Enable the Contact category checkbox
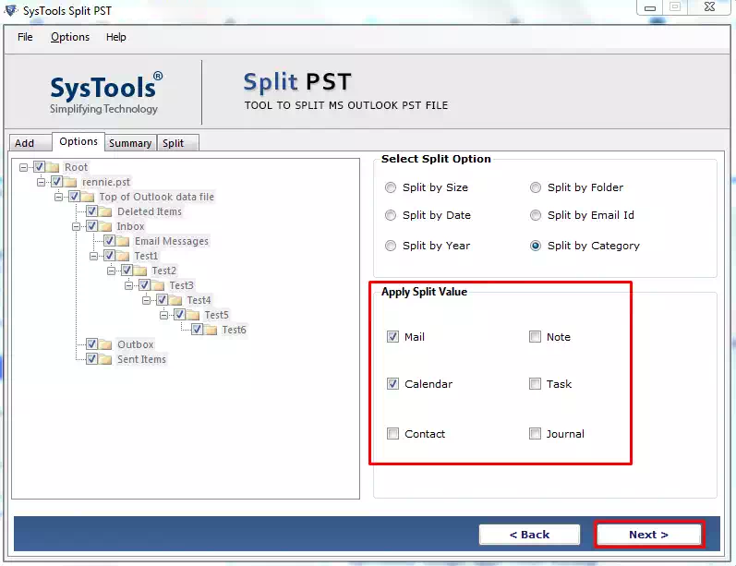 pyautogui.click(x=392, y=433)
